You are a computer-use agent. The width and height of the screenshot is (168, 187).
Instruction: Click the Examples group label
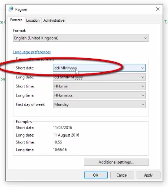point(24,122)
